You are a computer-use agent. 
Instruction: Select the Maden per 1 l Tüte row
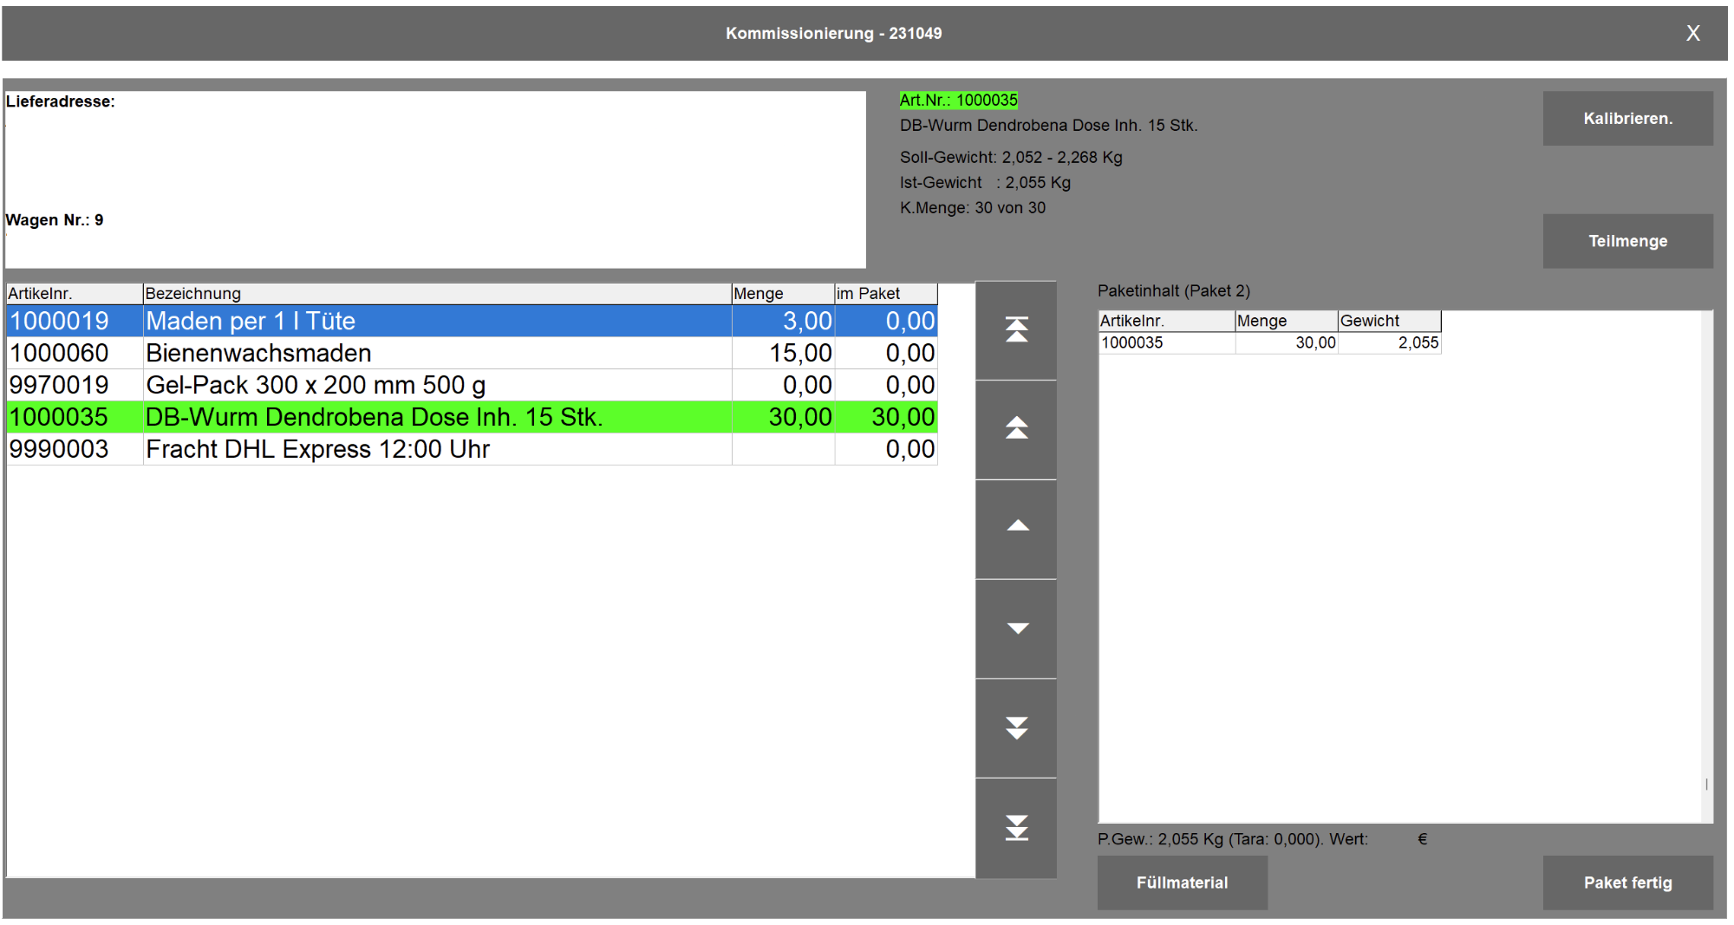pos(472,321)
